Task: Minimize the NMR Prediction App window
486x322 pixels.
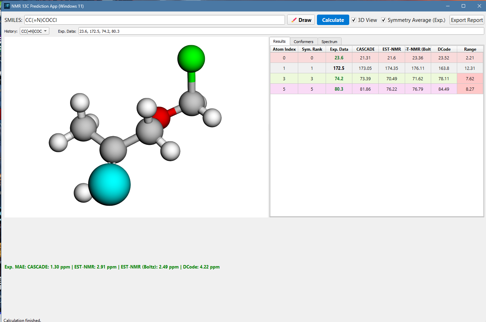Action: point(448,6)
